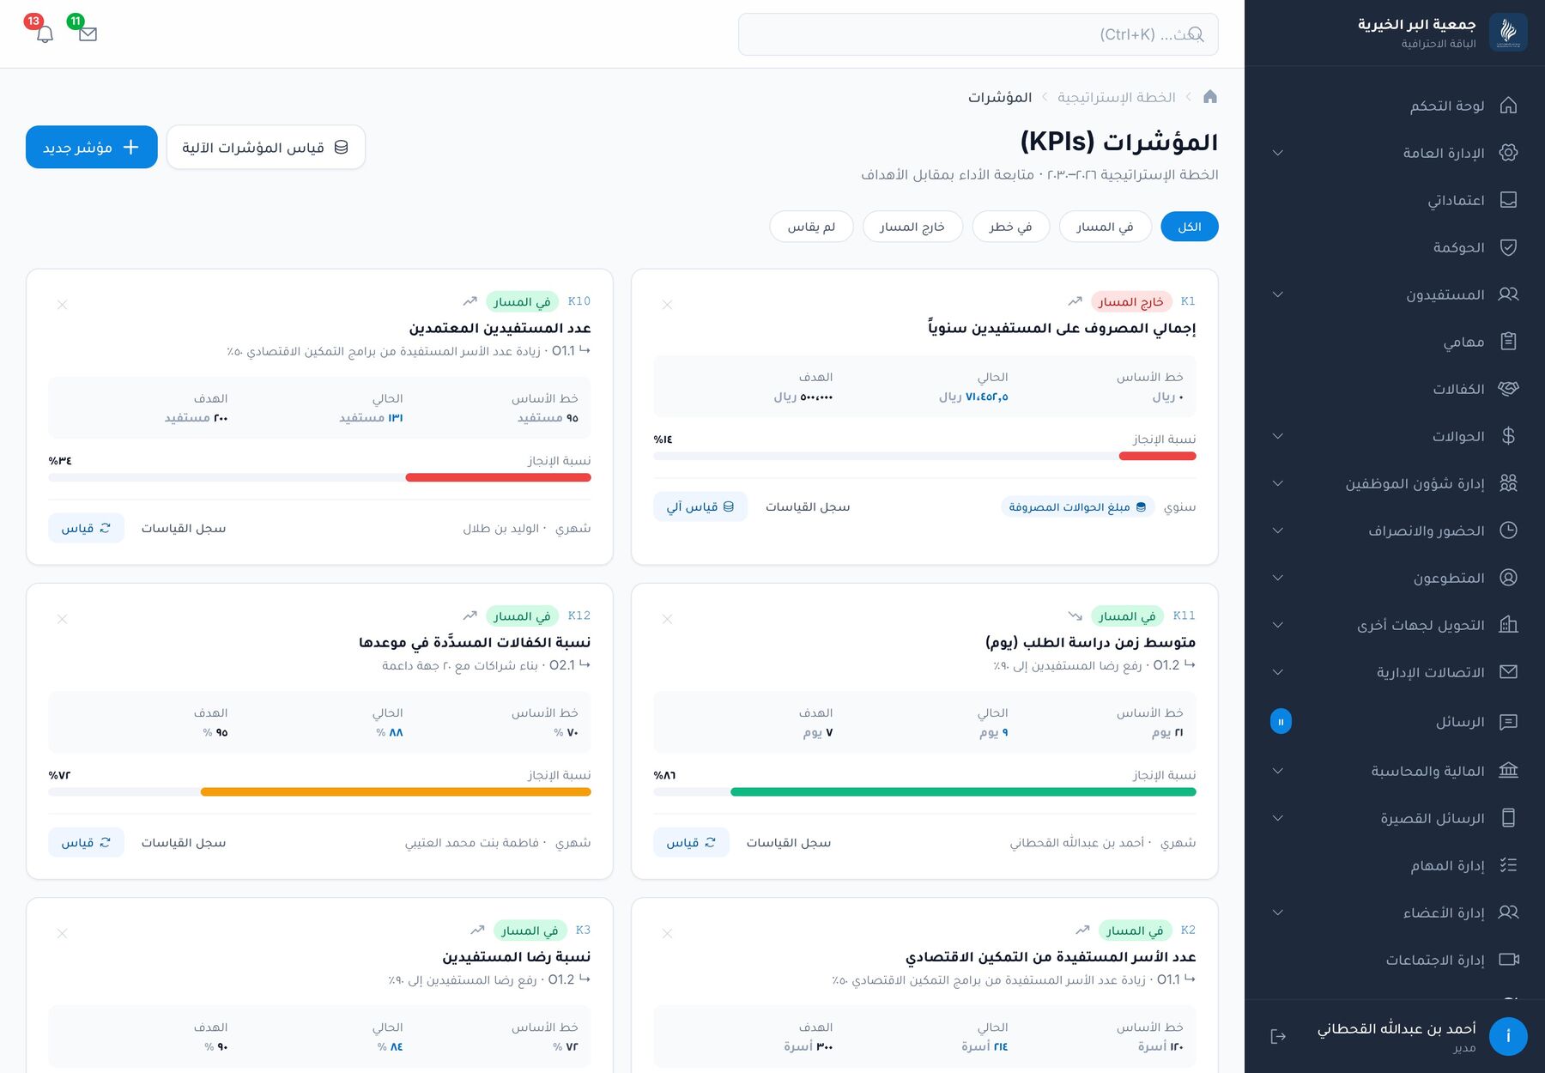Dismiss the K10 card with its X icon
Screen dimensions: 1545x1073
coord(62,305)
